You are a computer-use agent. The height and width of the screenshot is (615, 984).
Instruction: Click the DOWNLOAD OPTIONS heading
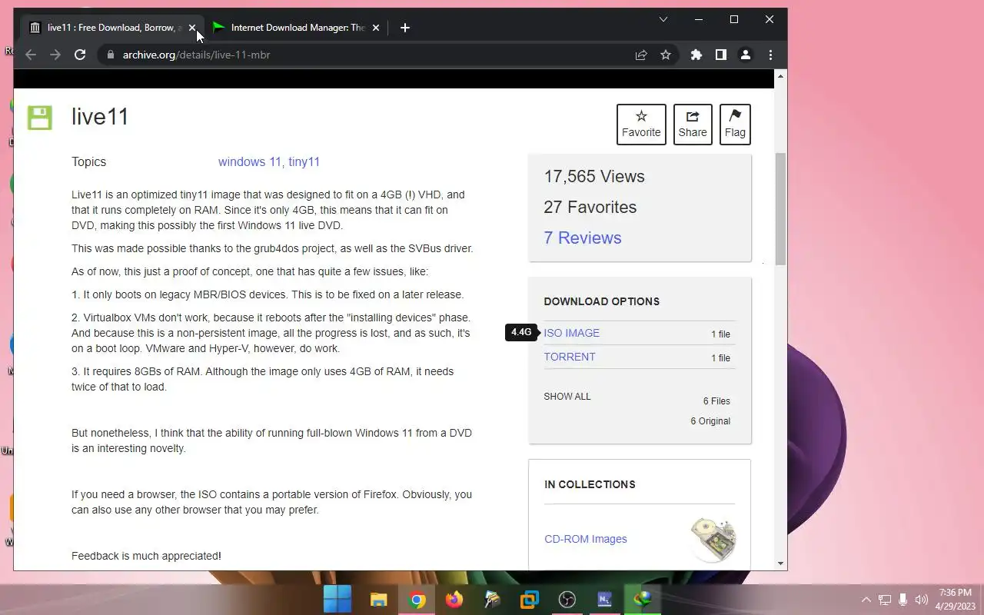[x=602, y=301]
